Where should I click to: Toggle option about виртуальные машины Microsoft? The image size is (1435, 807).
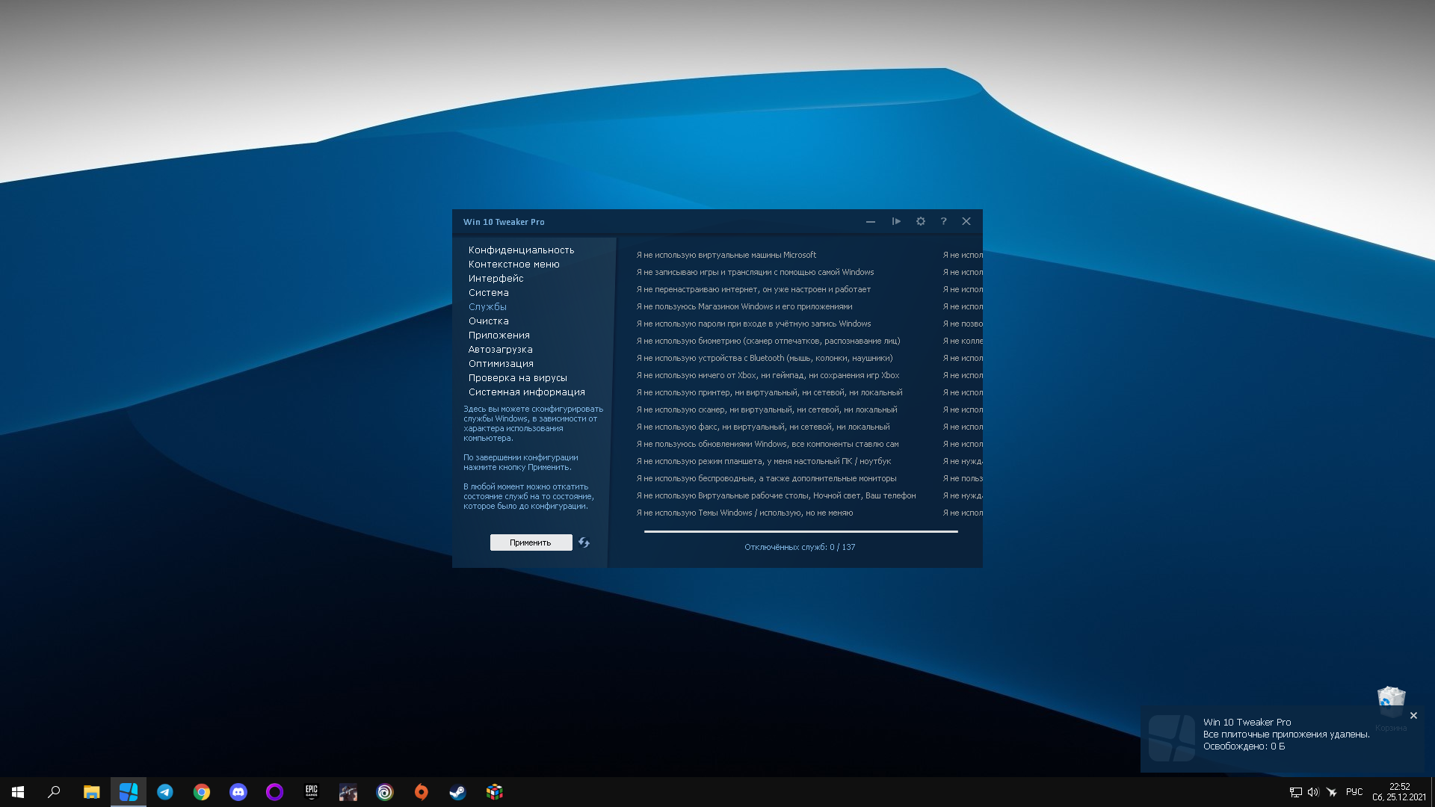click(726, 255)
